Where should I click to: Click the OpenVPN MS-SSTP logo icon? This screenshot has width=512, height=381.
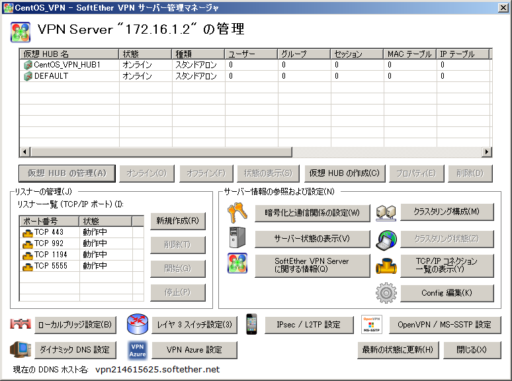[372, 325]
